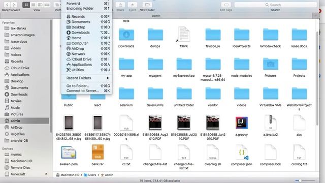Select the selenium folder

point(126,94)
